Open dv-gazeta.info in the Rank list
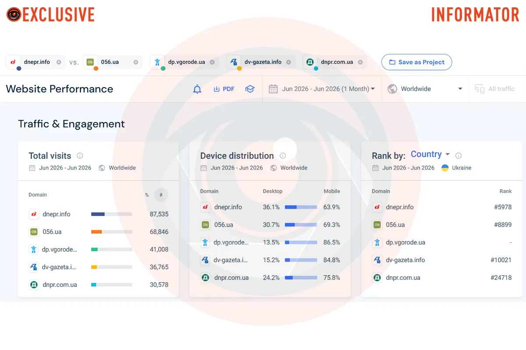The height and width of the screenshot is (350, 526). (405, 260)
